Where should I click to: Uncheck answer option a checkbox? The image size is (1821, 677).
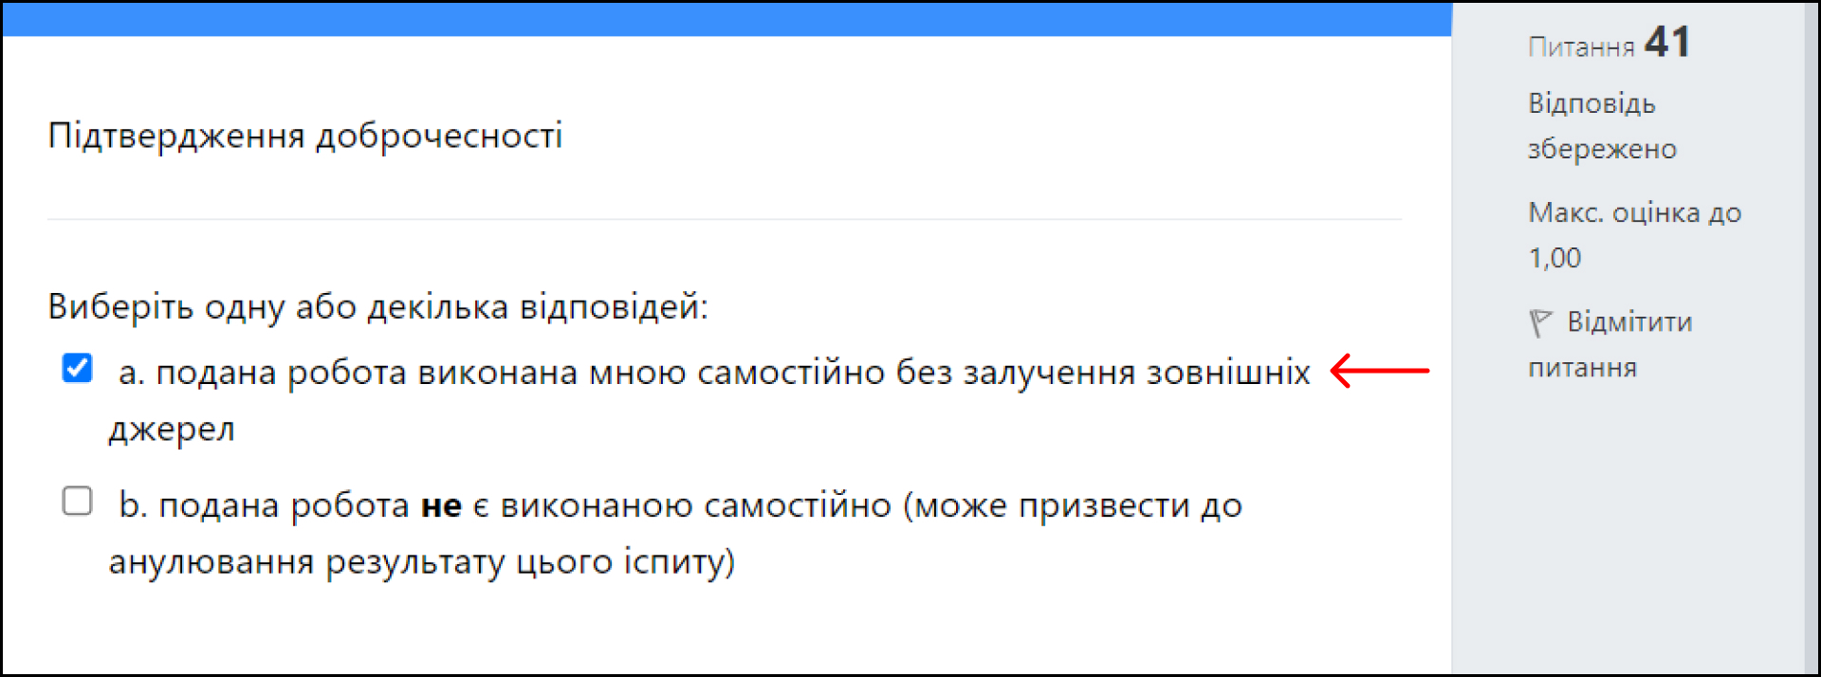tap(77, 368)
